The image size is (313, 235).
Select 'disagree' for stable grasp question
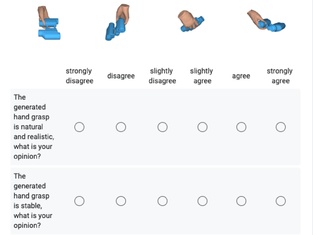click(x=121, y=201)
